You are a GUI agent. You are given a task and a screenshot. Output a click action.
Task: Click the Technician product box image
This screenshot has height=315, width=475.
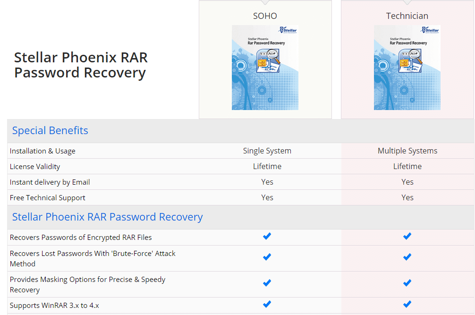click(407, 68)
